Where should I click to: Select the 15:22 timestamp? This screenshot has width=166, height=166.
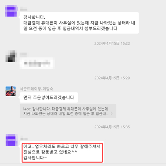point(112,44)
